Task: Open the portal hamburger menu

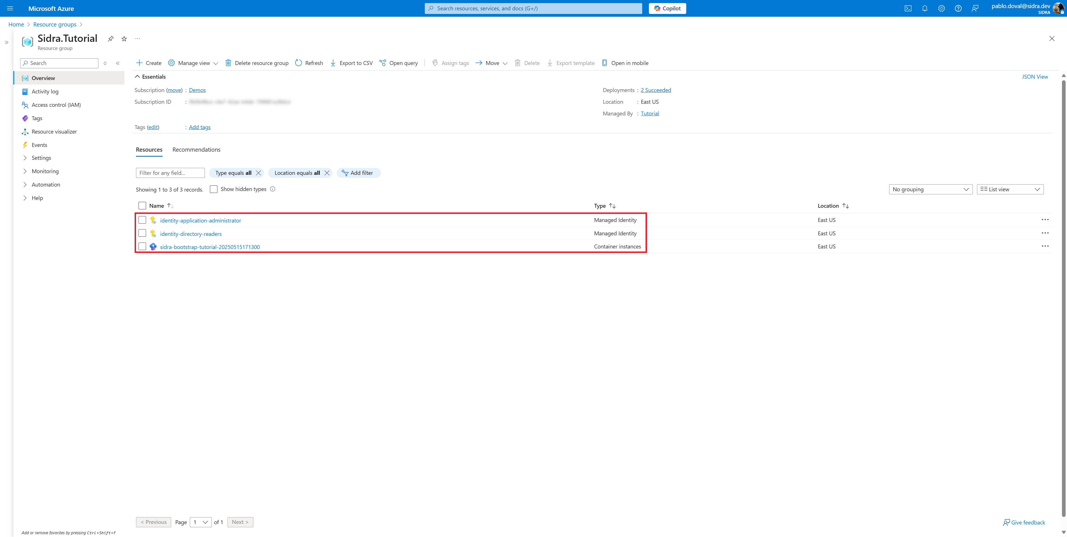Action: 10,8
